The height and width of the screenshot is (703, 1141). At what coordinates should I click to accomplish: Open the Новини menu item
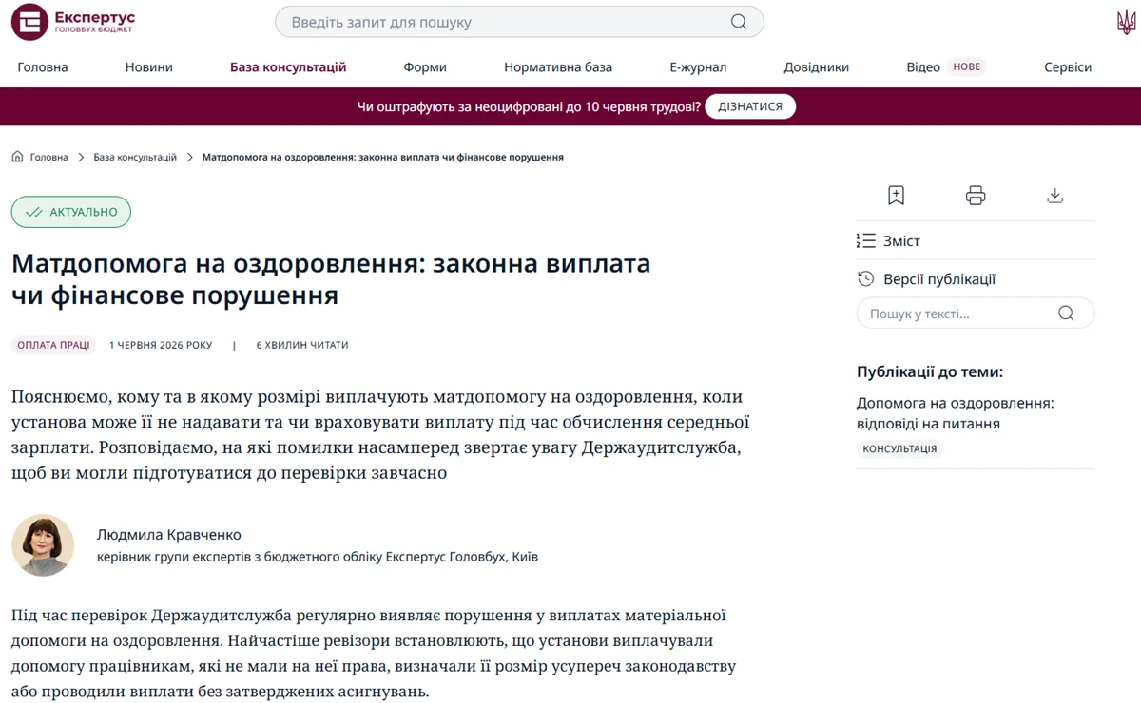coord(149,67)
